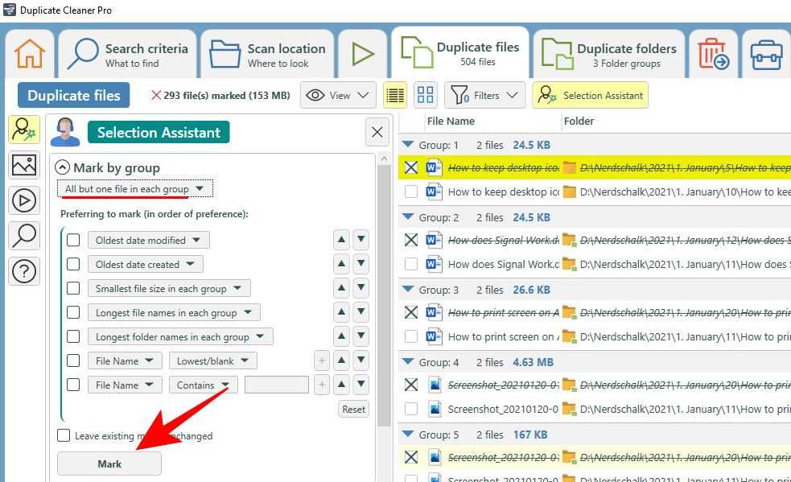Move Oldest date modified rule up
Viewport: 791px width, 482px height.
pyautogui.click(x=341, y=240)
